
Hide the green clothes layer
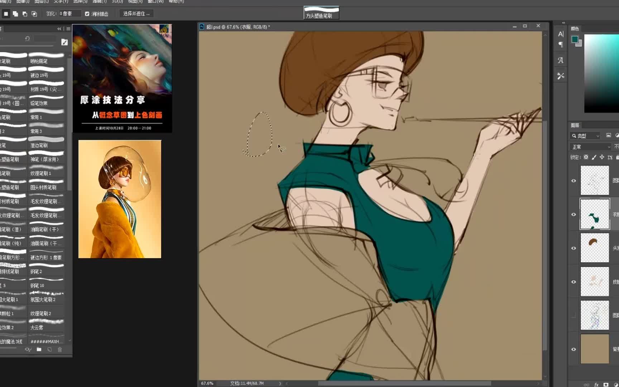point(574,214)
